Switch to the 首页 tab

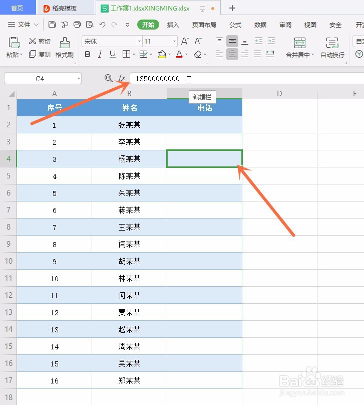click(x=18, y=8)
